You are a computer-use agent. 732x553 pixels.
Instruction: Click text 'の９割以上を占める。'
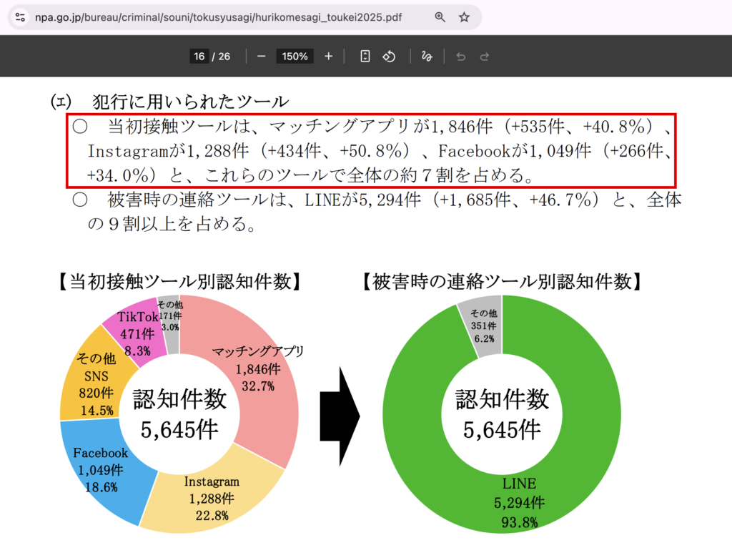(172, 224)
